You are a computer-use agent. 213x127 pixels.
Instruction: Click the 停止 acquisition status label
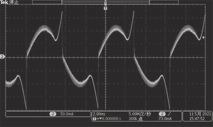tap(14, 2)
